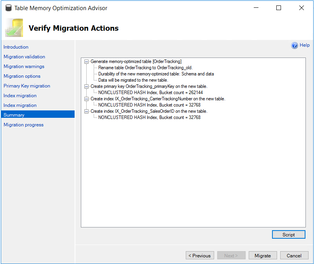Open Migration warnings step
Image resolution: width=314 pixels, height=264 pixels.
24,66
